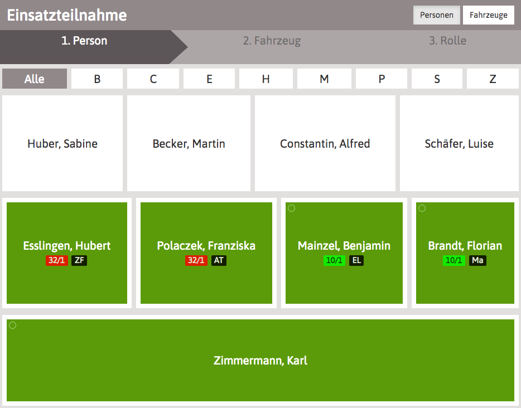
Task: Click green 10/1 badge under Mainzel, Benjamin
Action: coord(334,260)
